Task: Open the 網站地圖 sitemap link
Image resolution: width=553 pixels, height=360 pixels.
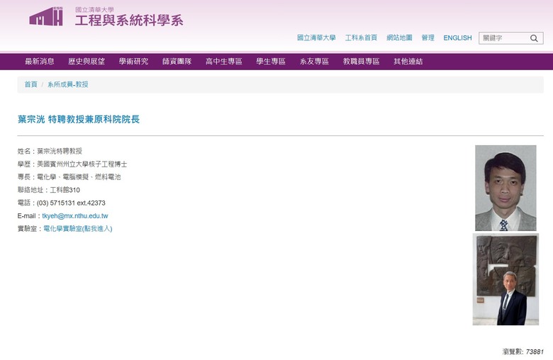Action: click(399, 38)
